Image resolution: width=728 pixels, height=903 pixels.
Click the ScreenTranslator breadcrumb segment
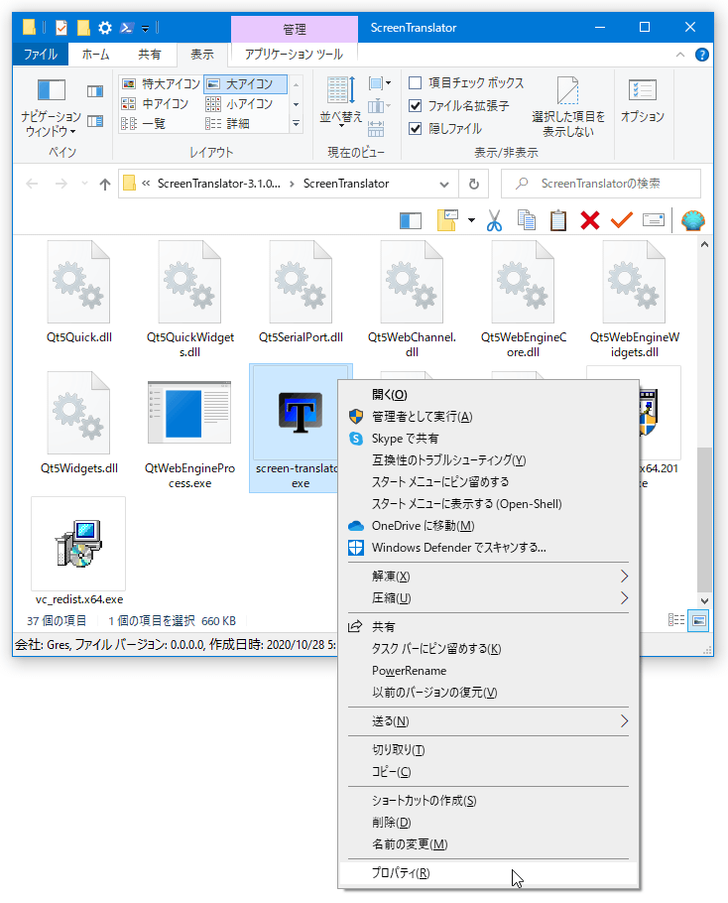346,184
